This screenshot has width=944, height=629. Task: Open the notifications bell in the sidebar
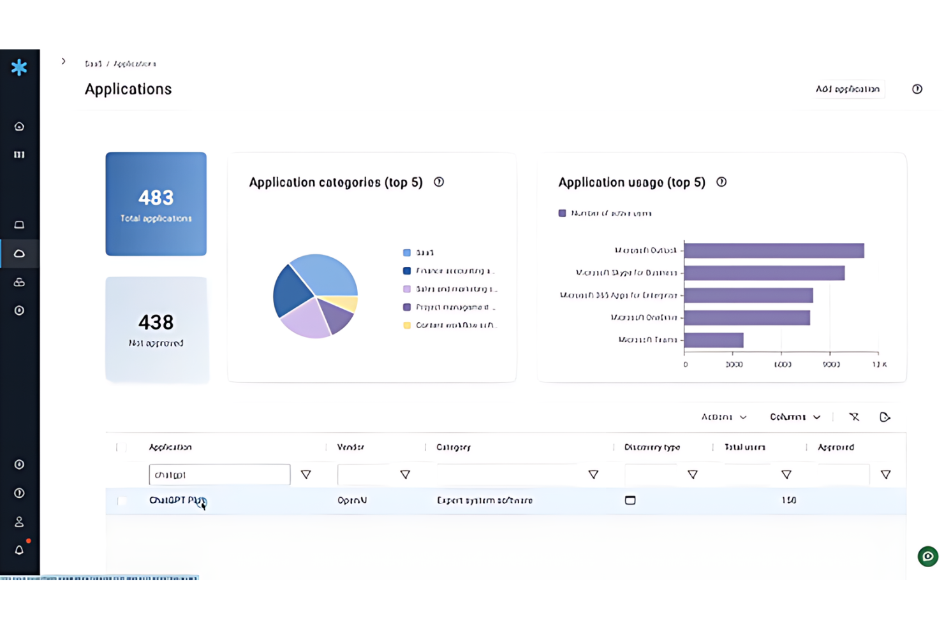19,549
